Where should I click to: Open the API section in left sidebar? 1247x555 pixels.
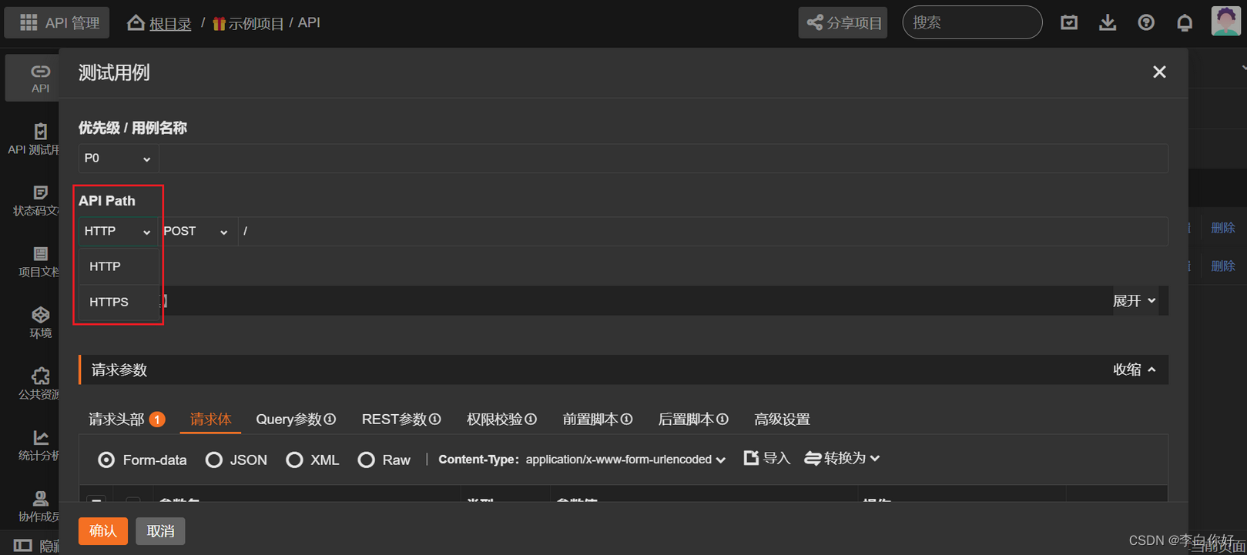[x=40, y=77]
